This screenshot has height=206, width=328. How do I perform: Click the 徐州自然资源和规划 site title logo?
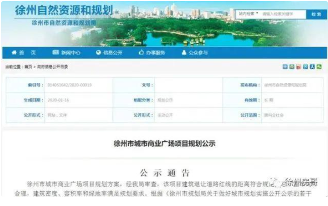64,10
